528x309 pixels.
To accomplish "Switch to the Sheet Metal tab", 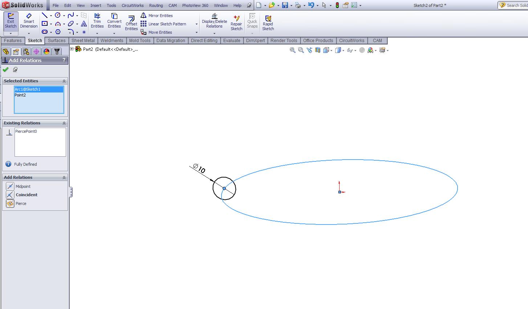I will click(x=83, y=41).
